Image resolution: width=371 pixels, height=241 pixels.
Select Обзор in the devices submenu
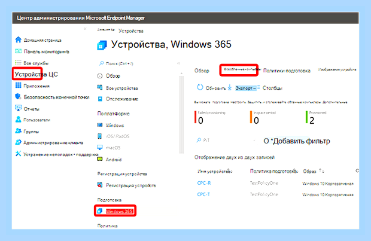pyautogui.click(x=109, y=76)
